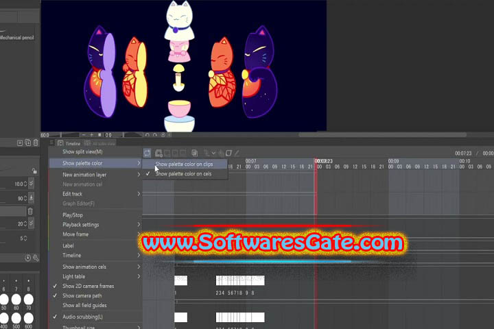Expand the Playback settings submenu

pos(96,225)
